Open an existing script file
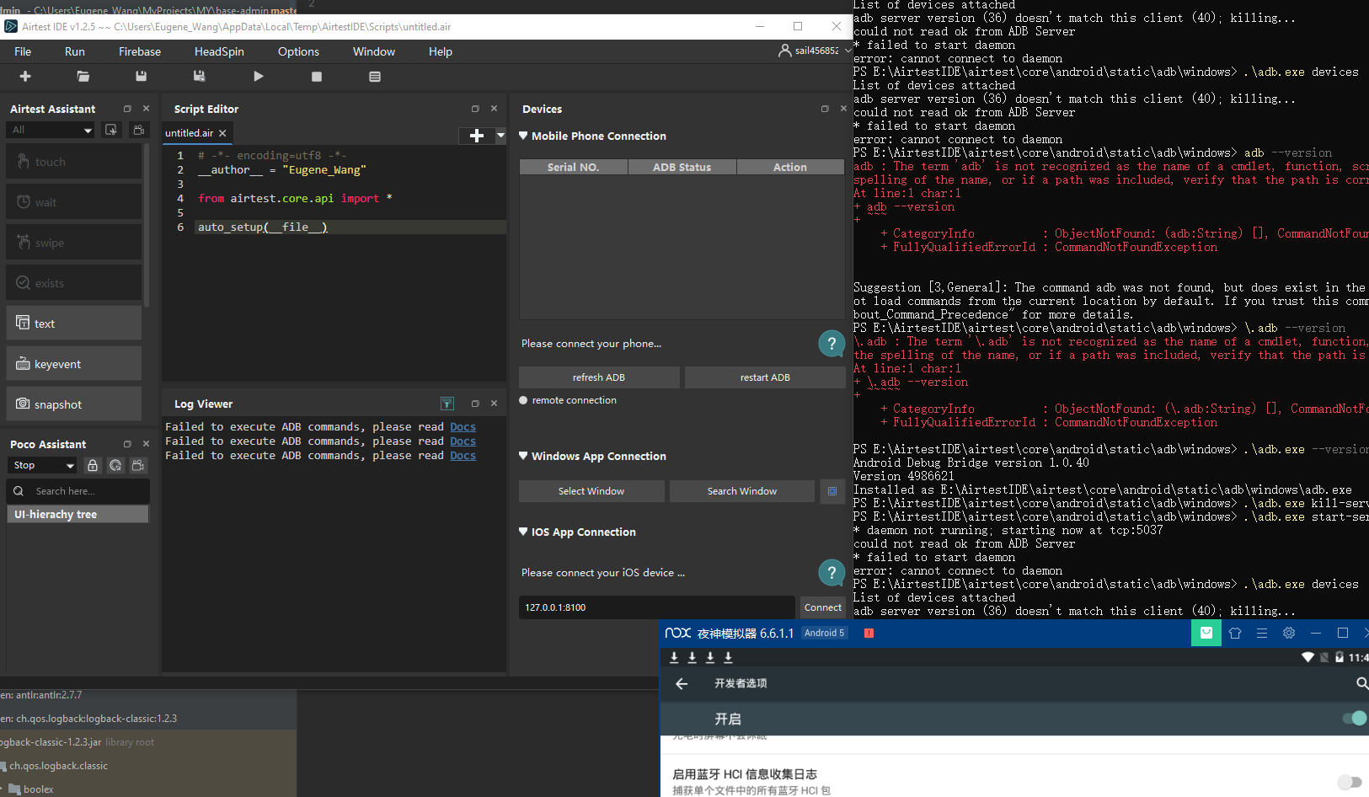 pyautogui.click(x=83, y=76)
